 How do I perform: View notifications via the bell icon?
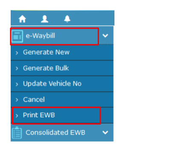[67, 19]
